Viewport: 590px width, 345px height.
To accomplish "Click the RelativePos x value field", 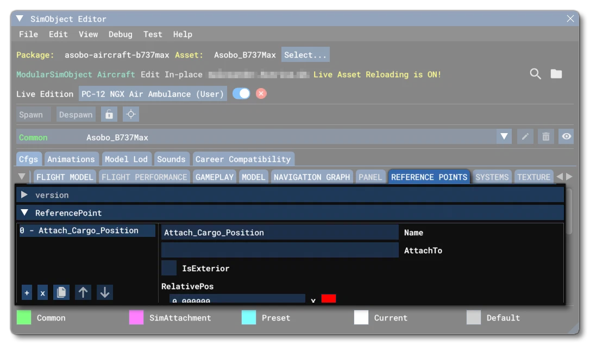I will click(x=237, y=299).
